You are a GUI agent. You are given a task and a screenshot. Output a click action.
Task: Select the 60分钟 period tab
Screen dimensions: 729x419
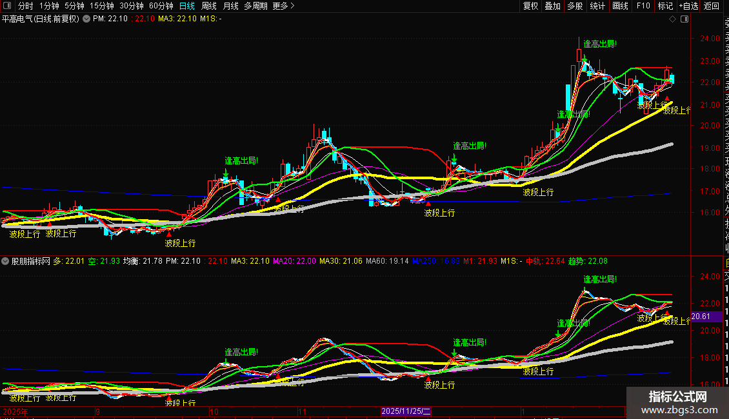click(161, 6)
